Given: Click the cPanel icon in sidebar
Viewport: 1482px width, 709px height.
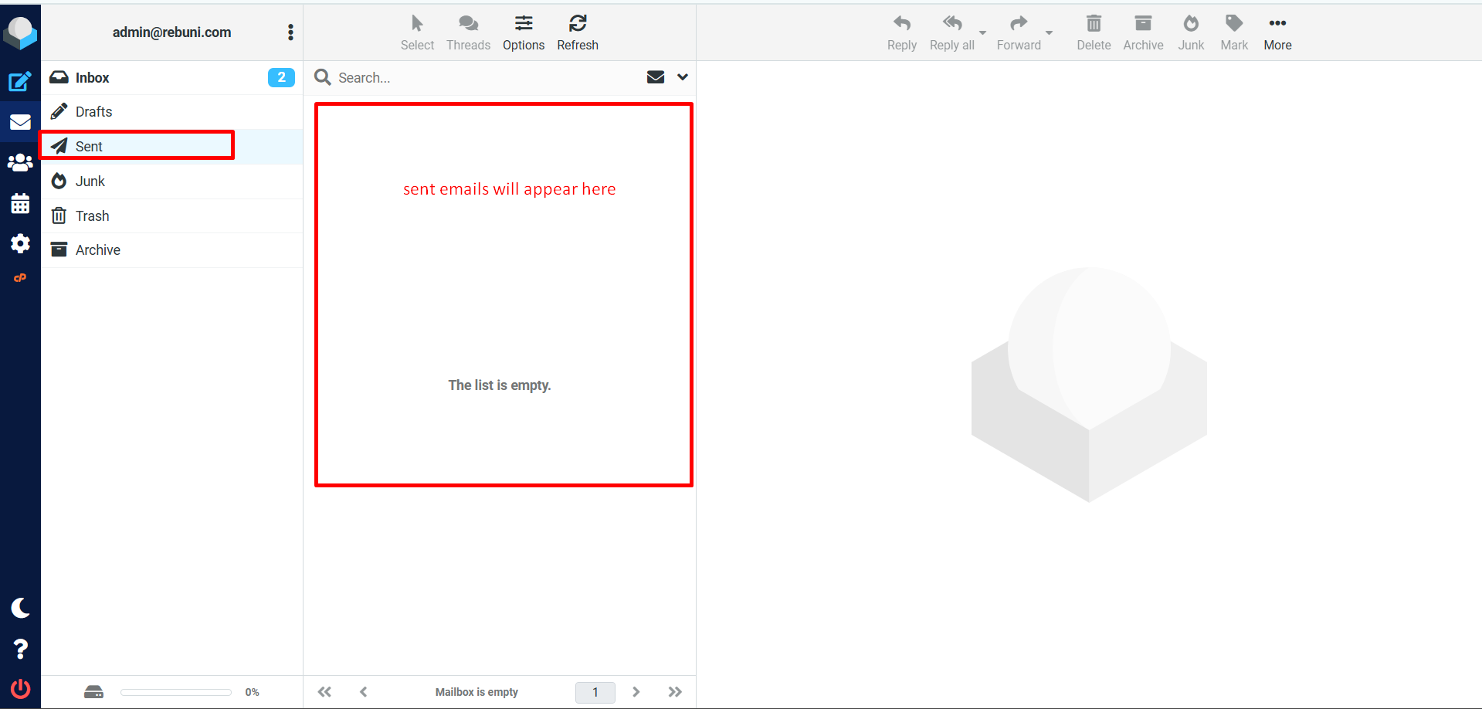Looking at the screenshot, I should click(20, 278).
